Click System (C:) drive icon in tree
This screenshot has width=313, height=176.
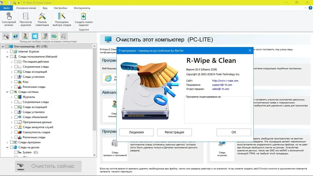point(20,152)
